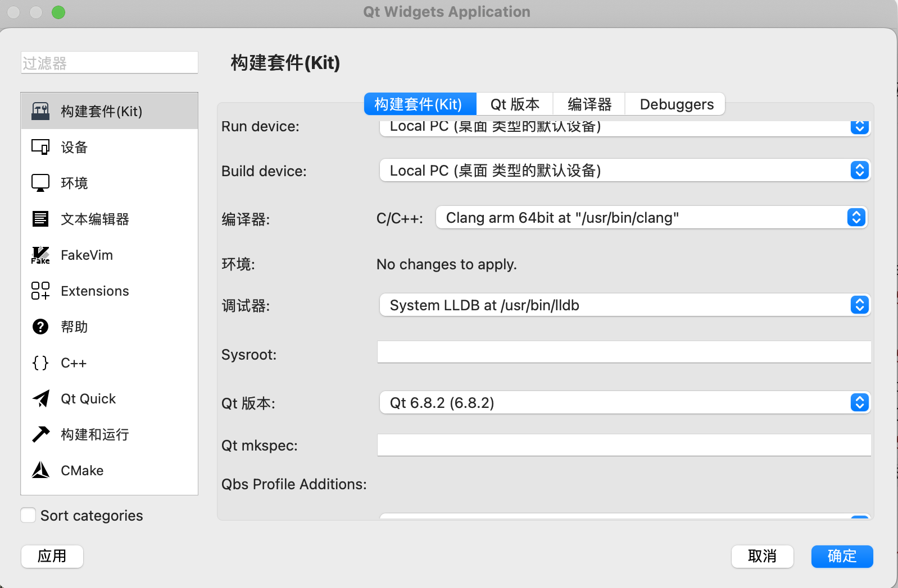Click the Help (帮助) question mark icon
The width and height of the screenshot is (898, 588).
[x=40, y=327]
